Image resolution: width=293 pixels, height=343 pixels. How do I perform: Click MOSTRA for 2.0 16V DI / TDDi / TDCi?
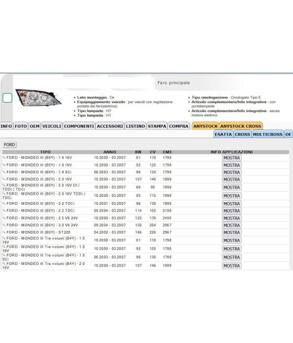(x=232, y=187)
